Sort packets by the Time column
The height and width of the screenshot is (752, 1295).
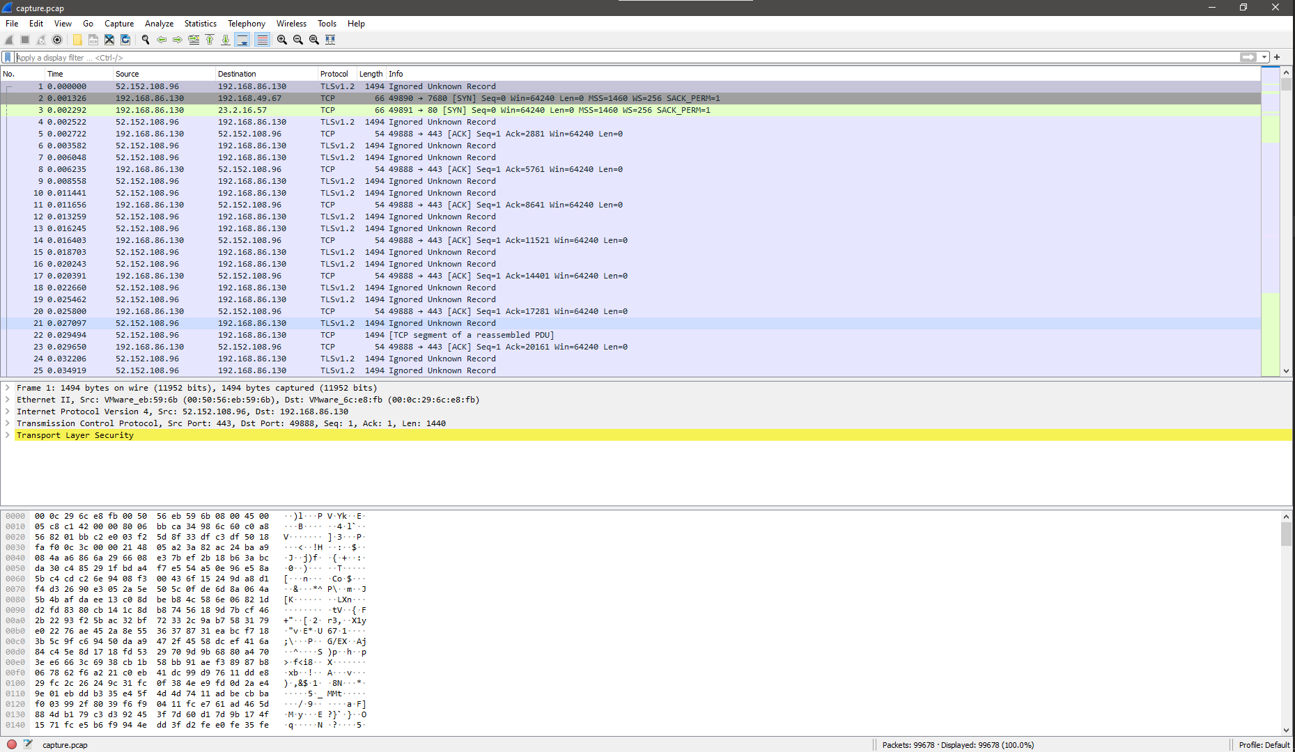point(79,74)
